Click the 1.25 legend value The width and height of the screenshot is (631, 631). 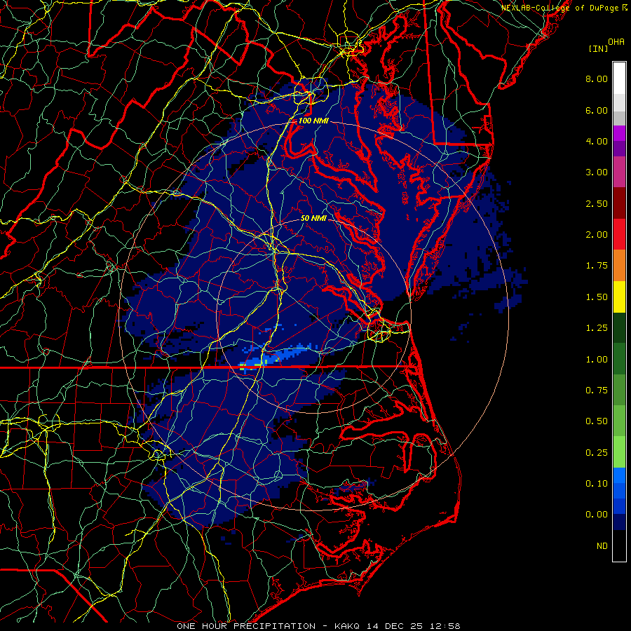tap(597, 328)
